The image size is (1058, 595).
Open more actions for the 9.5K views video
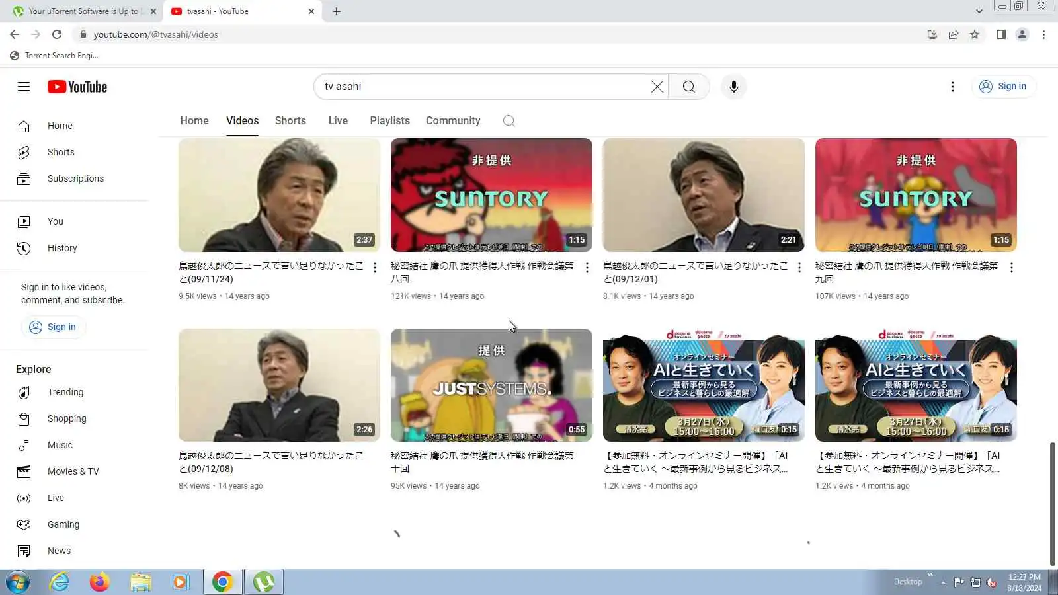[x=375, y=268]
